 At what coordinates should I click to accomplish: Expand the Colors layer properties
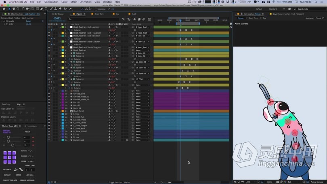click(x=60, y=91)
